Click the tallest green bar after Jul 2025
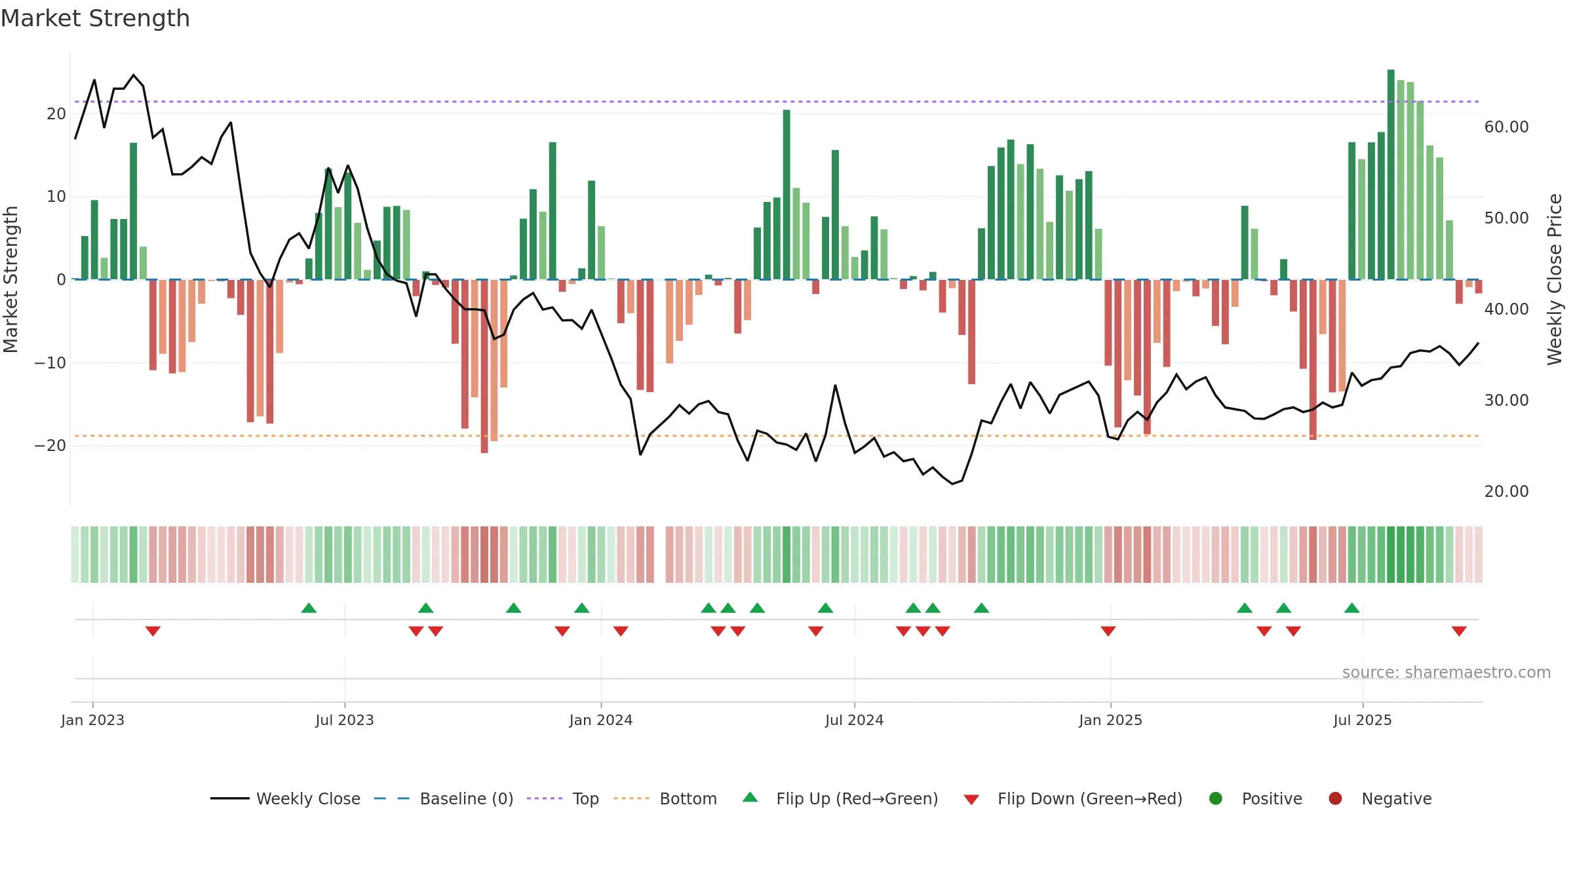The height and width of the screenshot is (885, 1573). click(x=1391, y=174)
